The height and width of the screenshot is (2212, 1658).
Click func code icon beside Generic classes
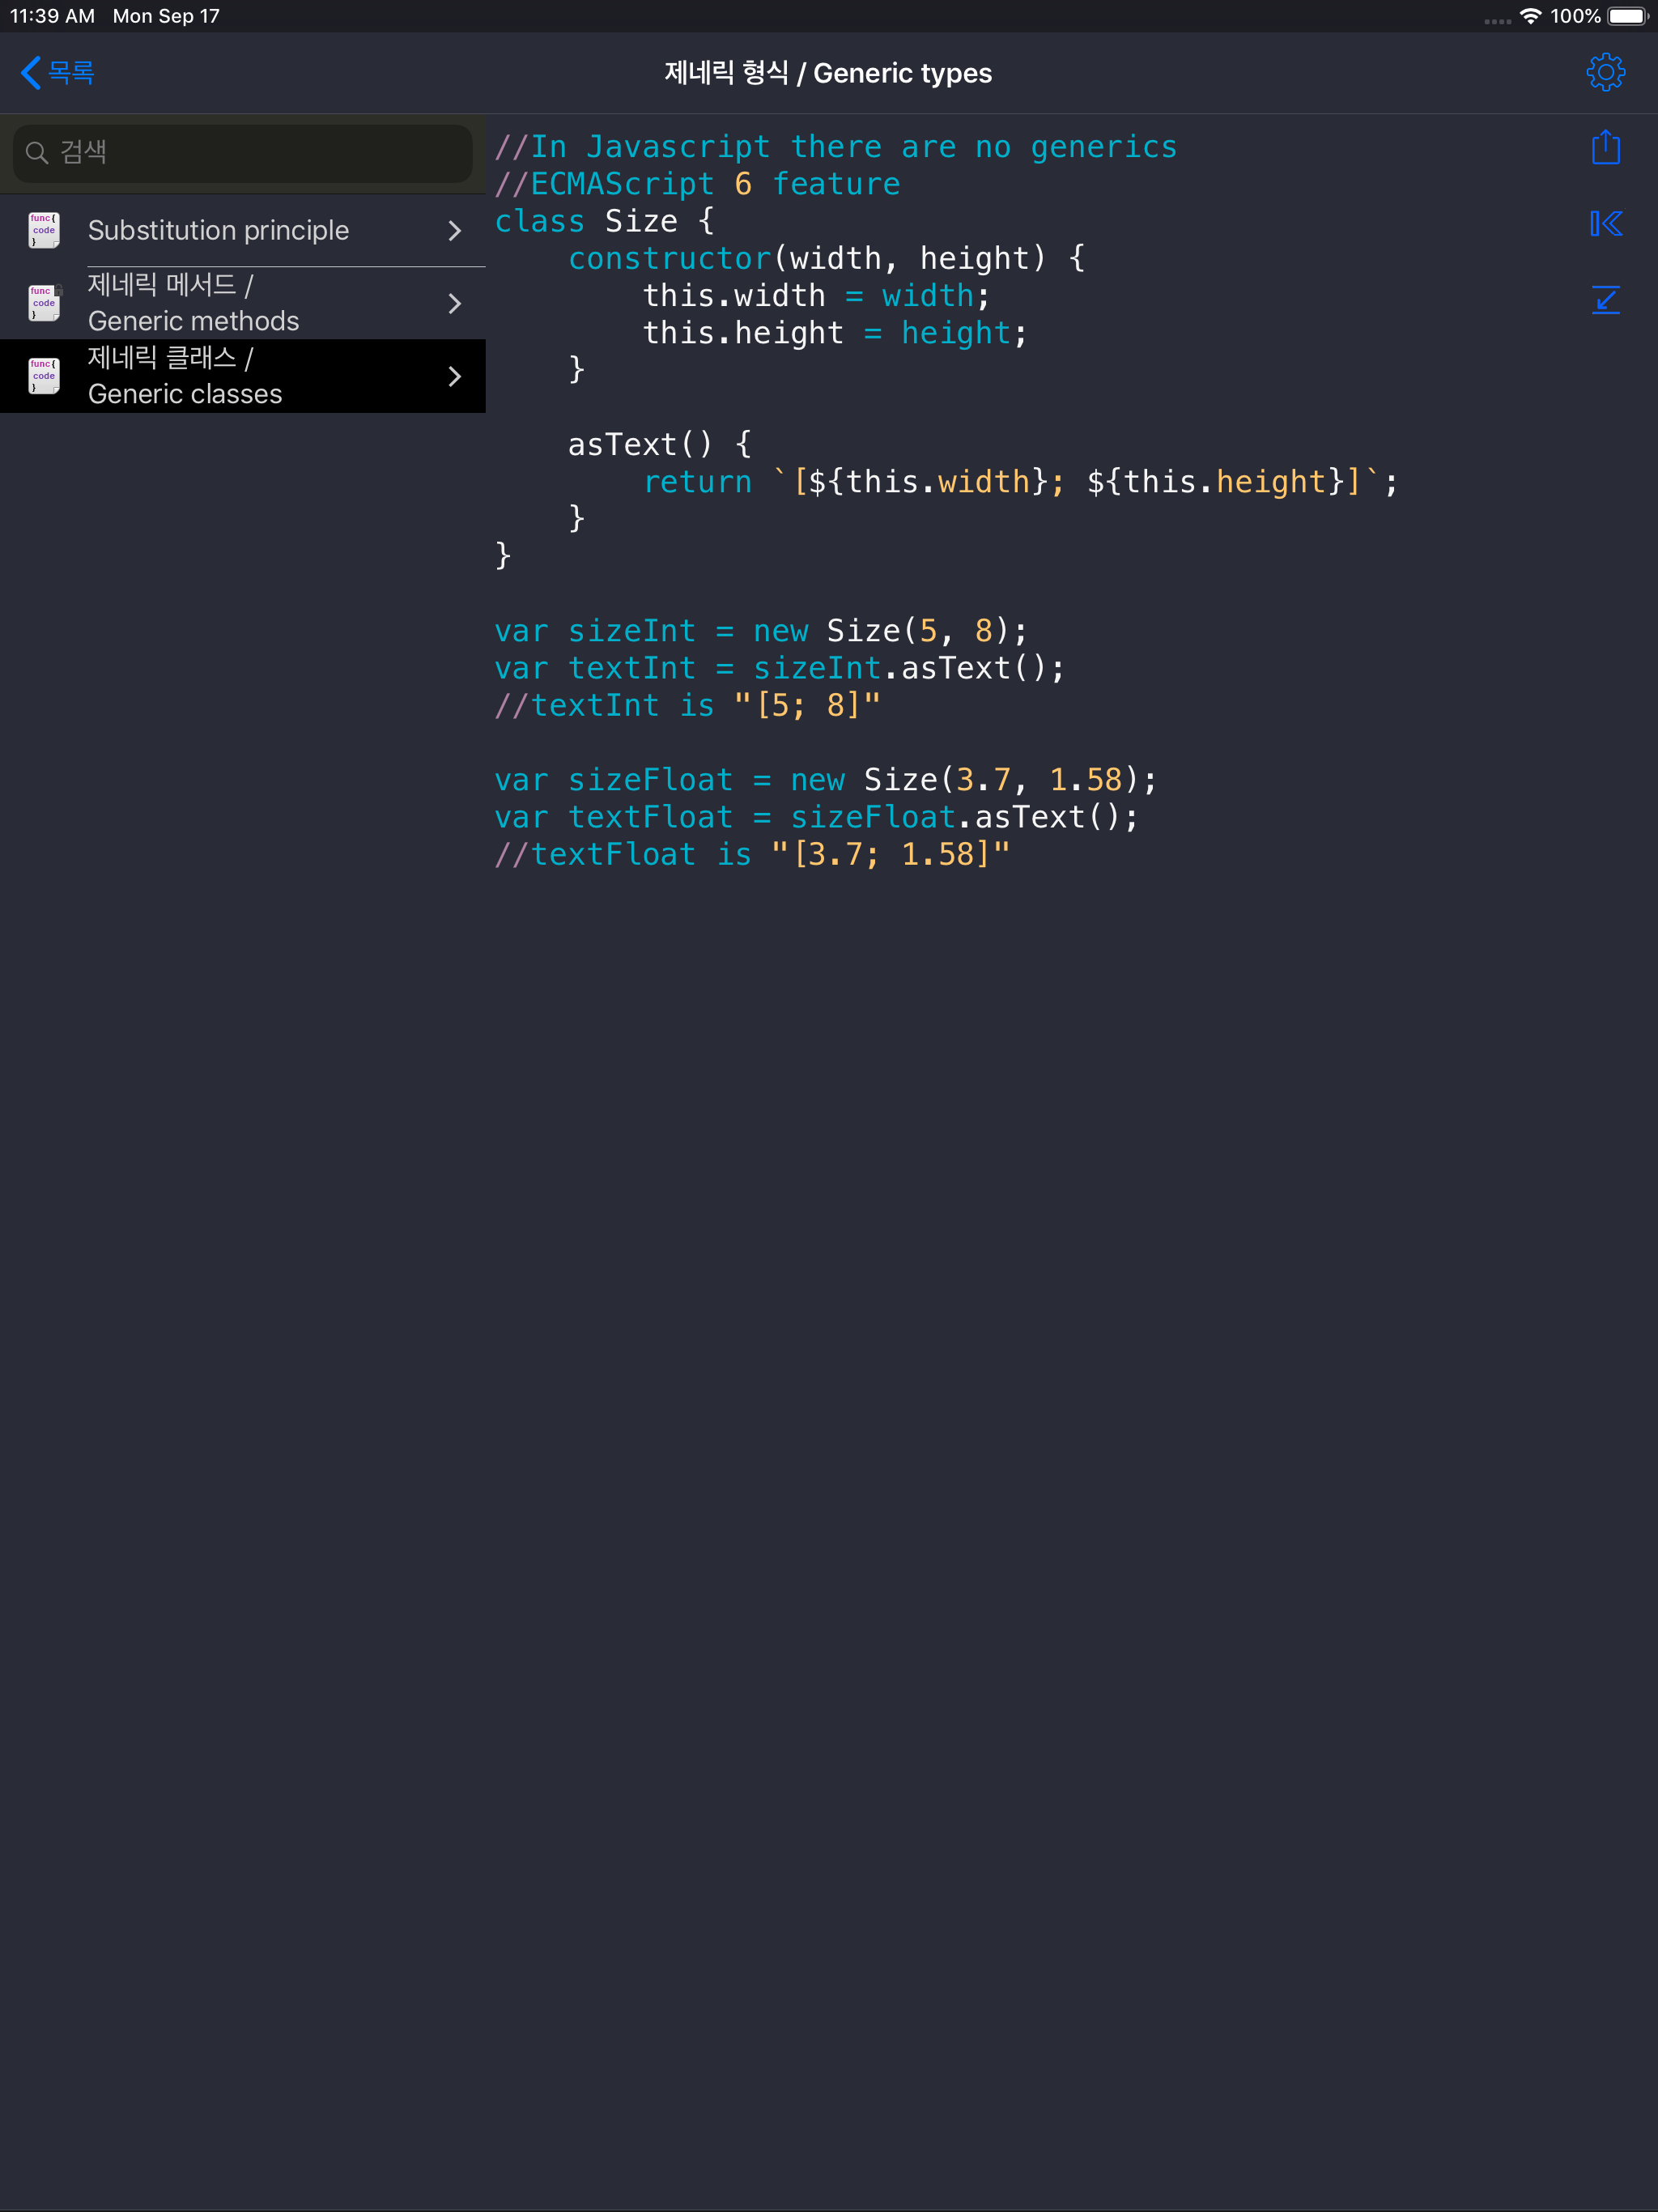tap(43, 376)
